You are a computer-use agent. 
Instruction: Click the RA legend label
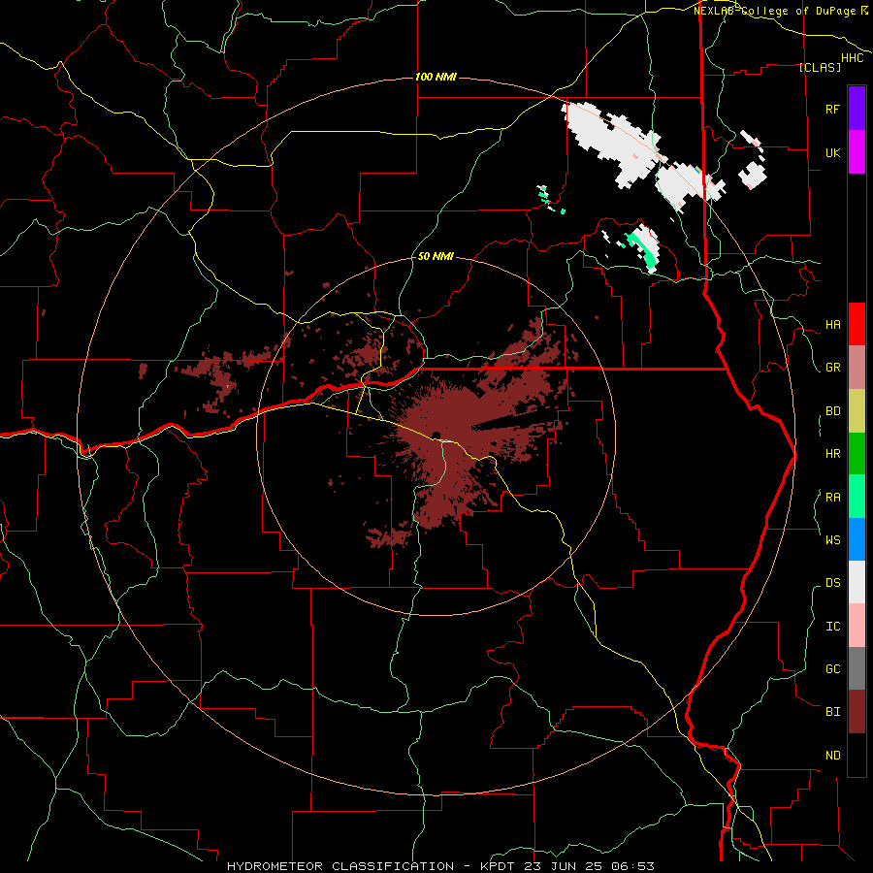tap(832, 498)
